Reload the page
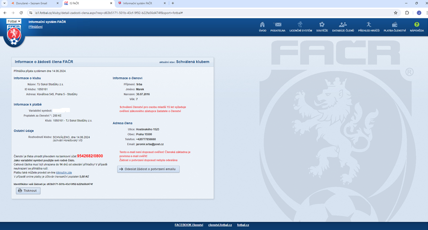 21,13
